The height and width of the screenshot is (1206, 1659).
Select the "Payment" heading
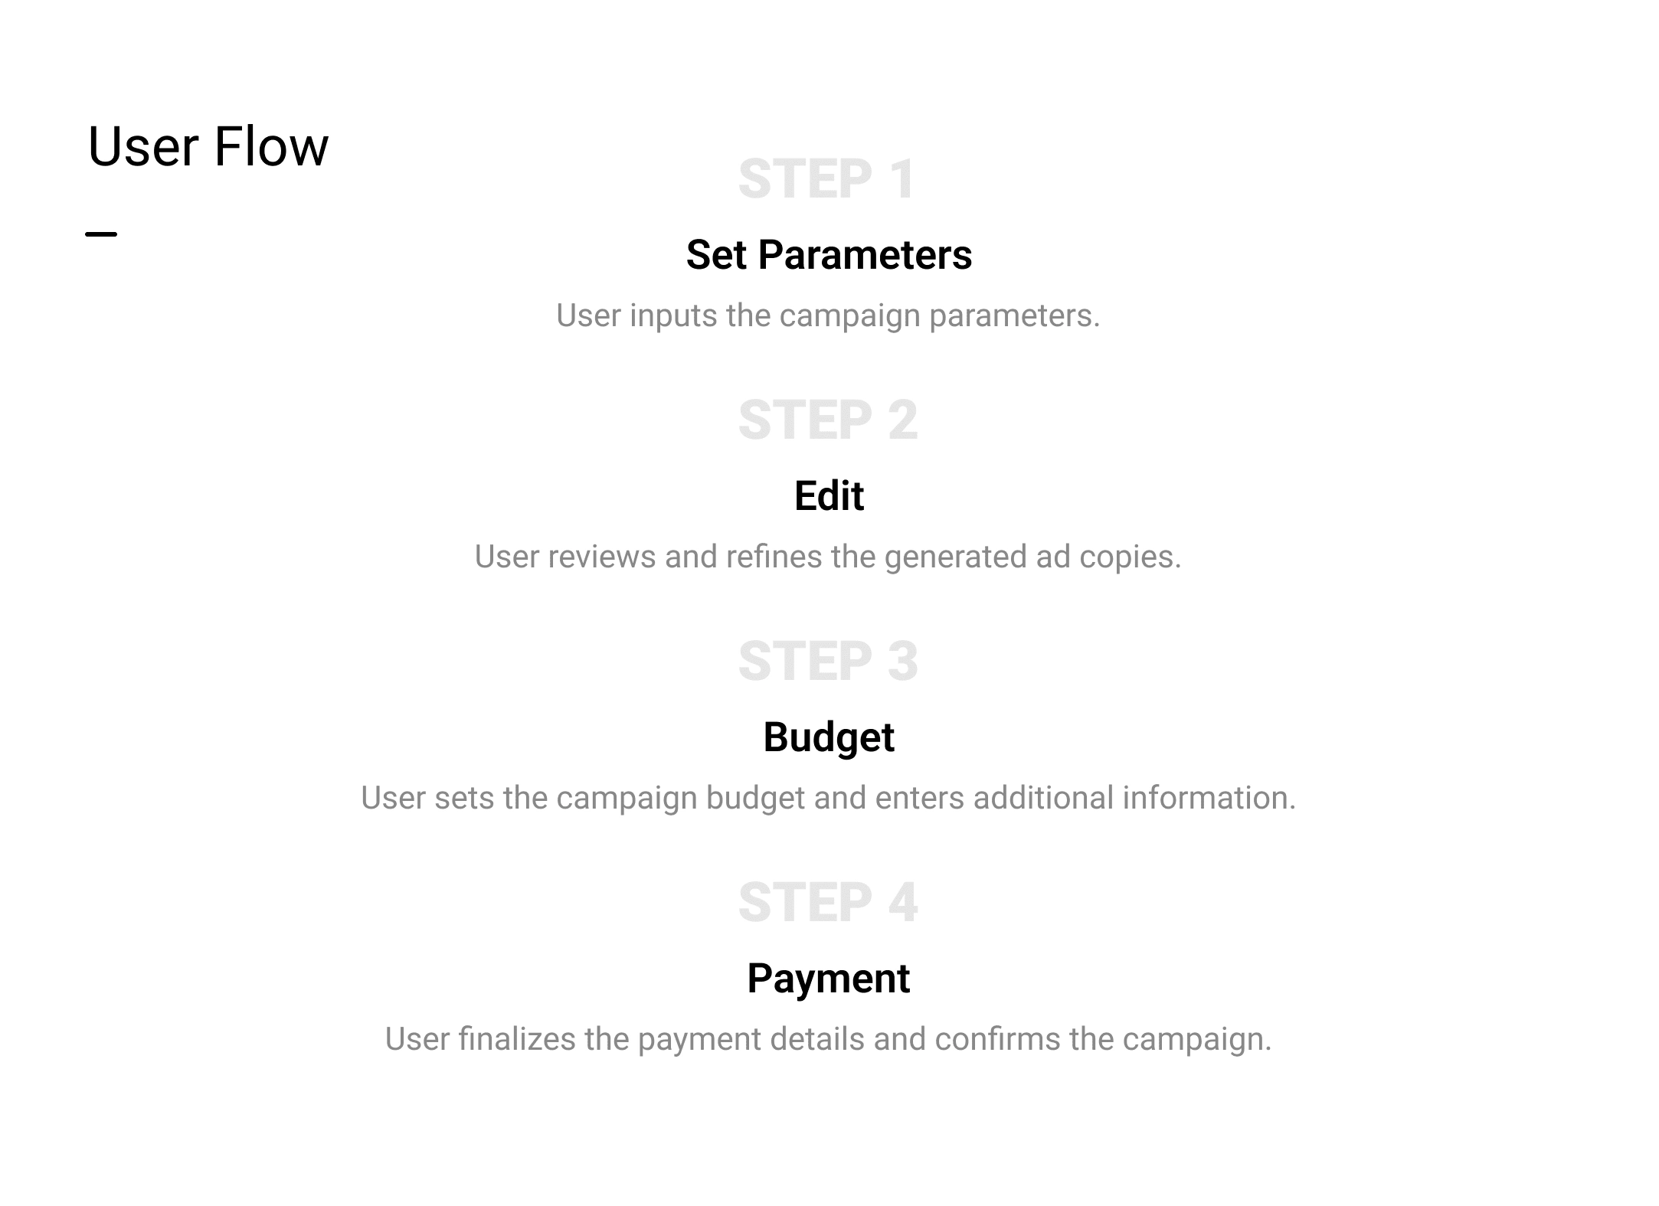click(829, 979)
